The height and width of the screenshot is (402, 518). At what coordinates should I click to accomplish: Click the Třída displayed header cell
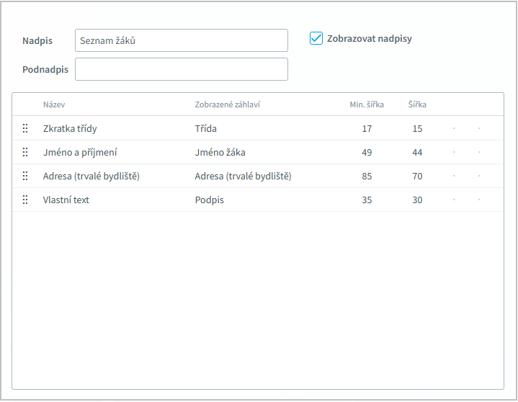click(205, 128)
